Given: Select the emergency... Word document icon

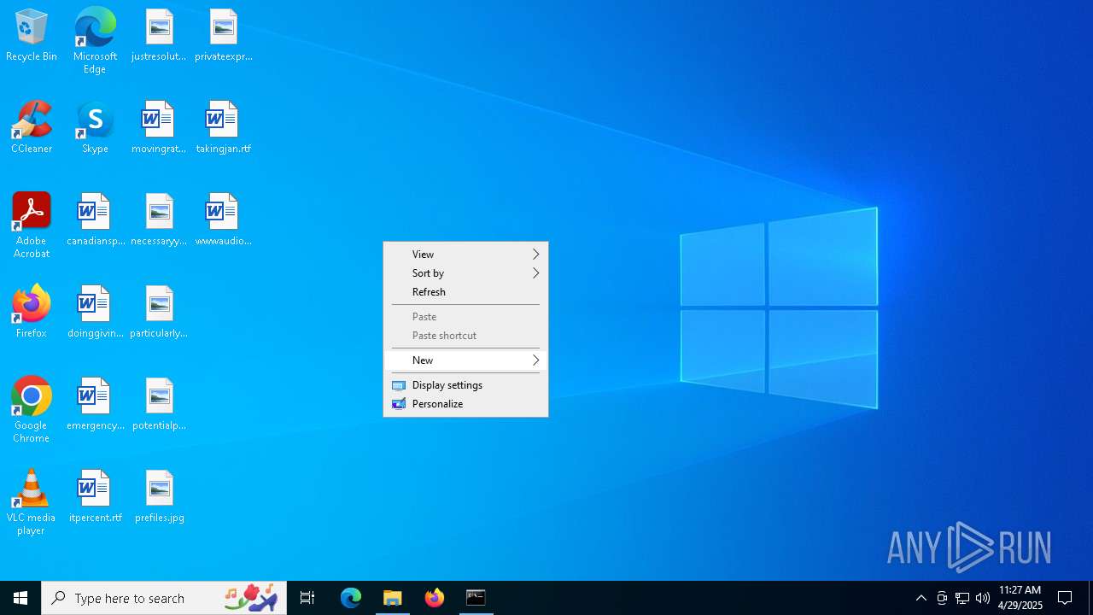Looking at the screenshot, I should [95, 404].
